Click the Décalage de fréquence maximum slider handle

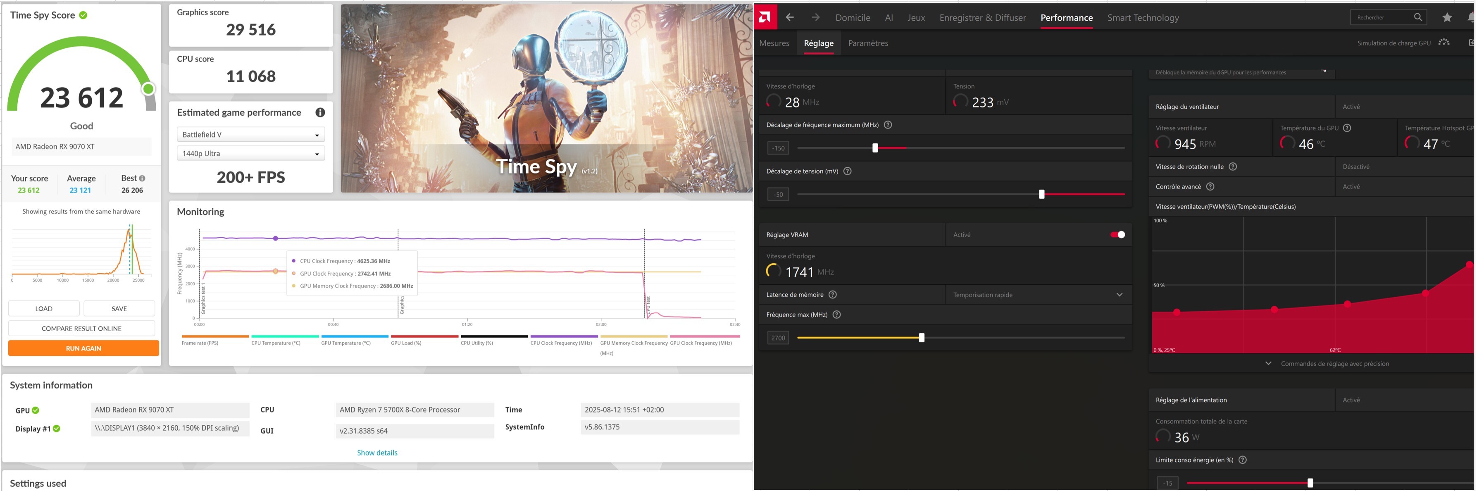pos(875,148)
